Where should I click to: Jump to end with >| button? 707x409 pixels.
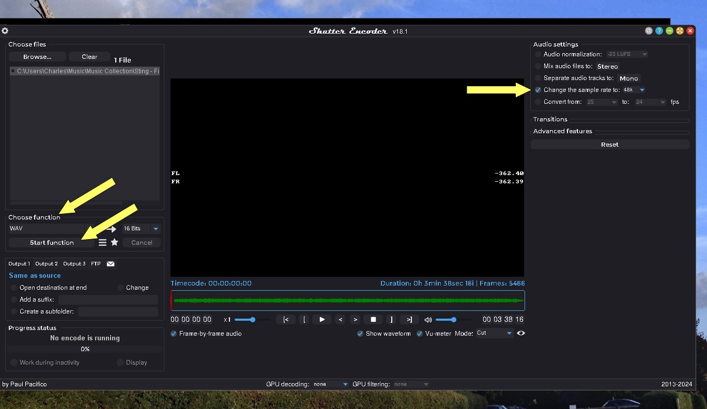[x=409, y=320]
